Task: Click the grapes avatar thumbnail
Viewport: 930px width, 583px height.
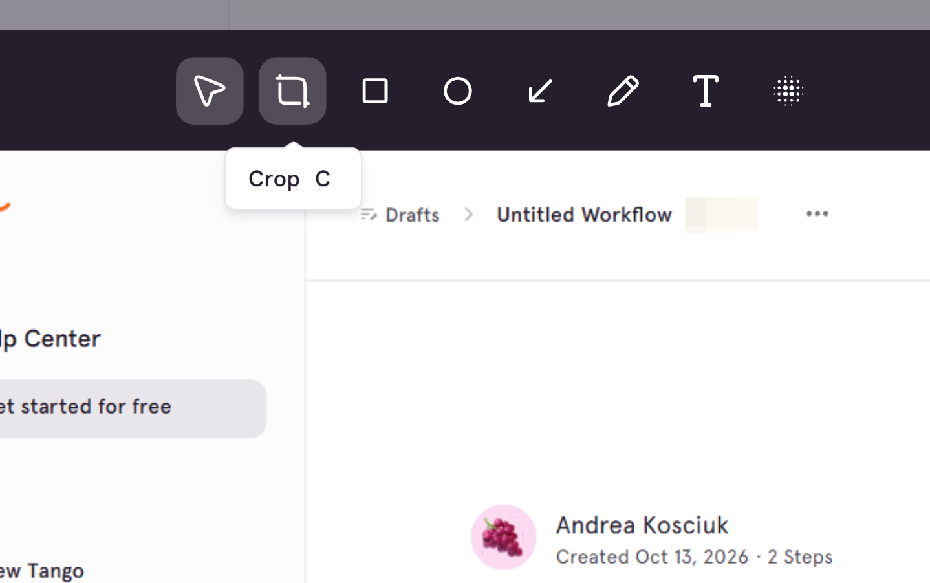Action: [504, 537]
